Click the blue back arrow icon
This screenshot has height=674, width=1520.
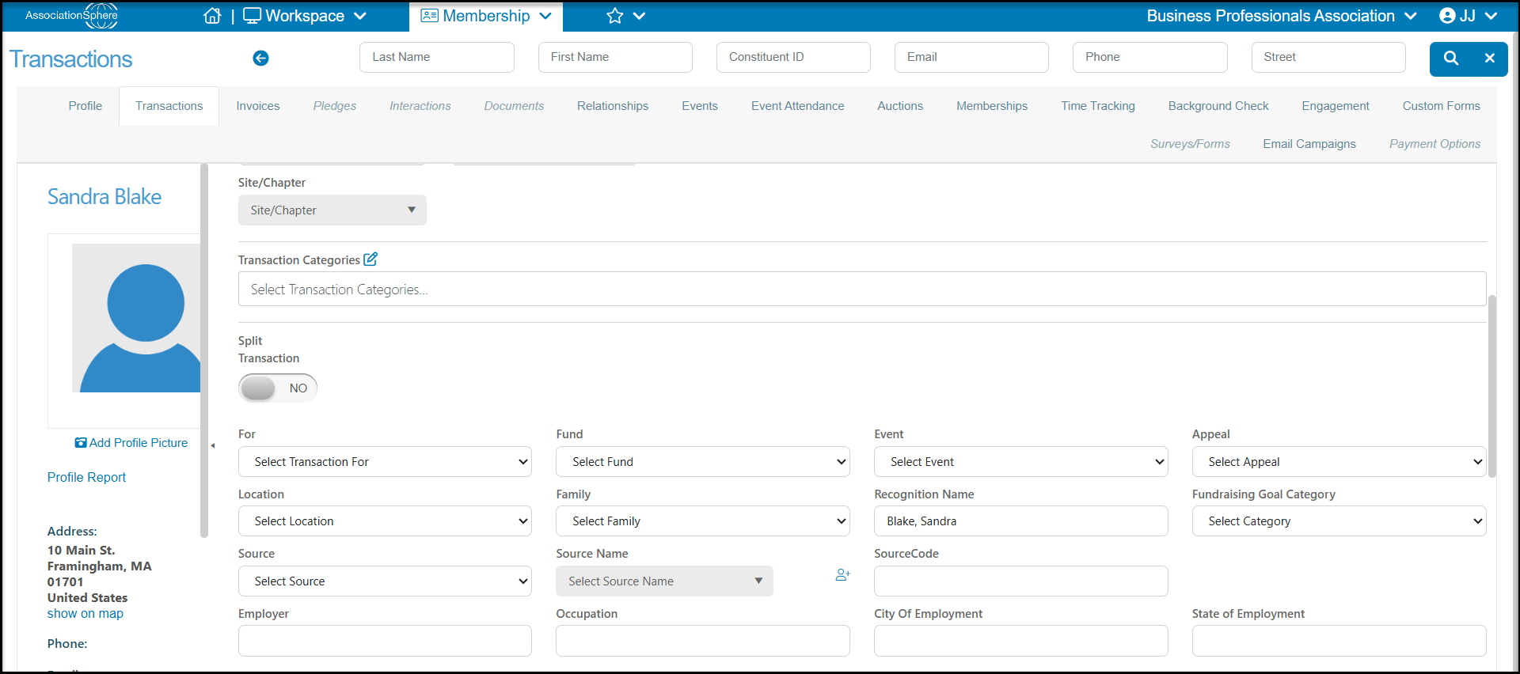(x=260, y=58)
